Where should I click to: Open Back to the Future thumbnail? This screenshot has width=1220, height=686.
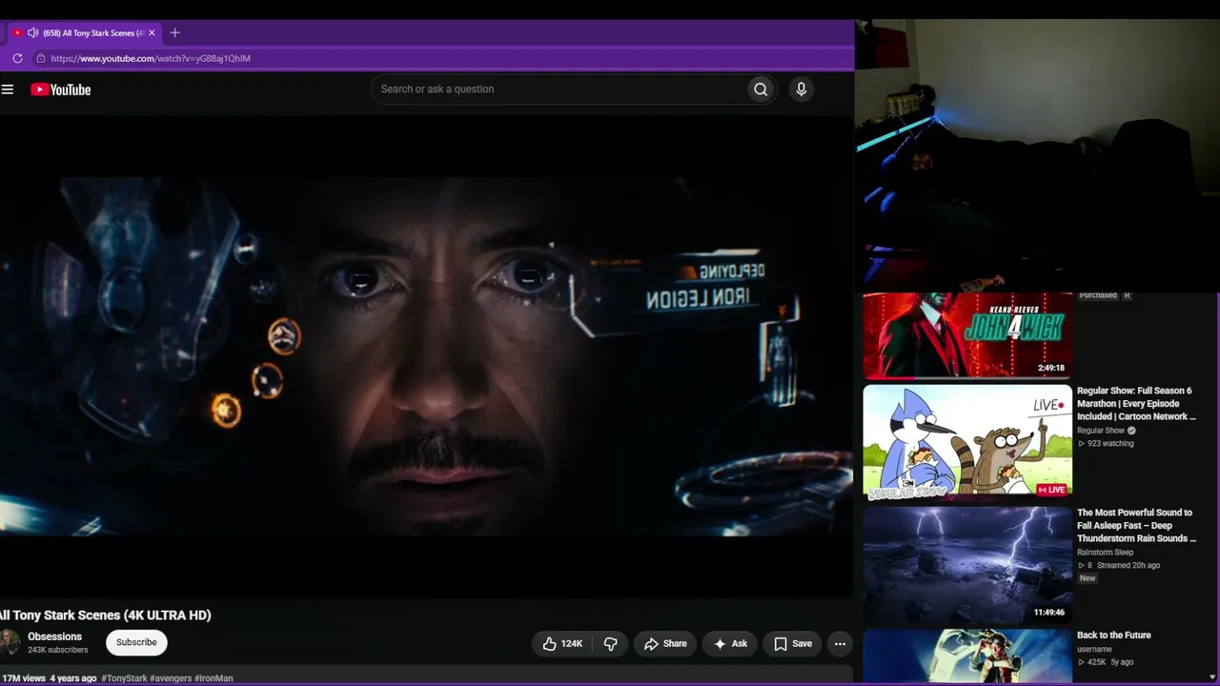(x=967, y=656)
